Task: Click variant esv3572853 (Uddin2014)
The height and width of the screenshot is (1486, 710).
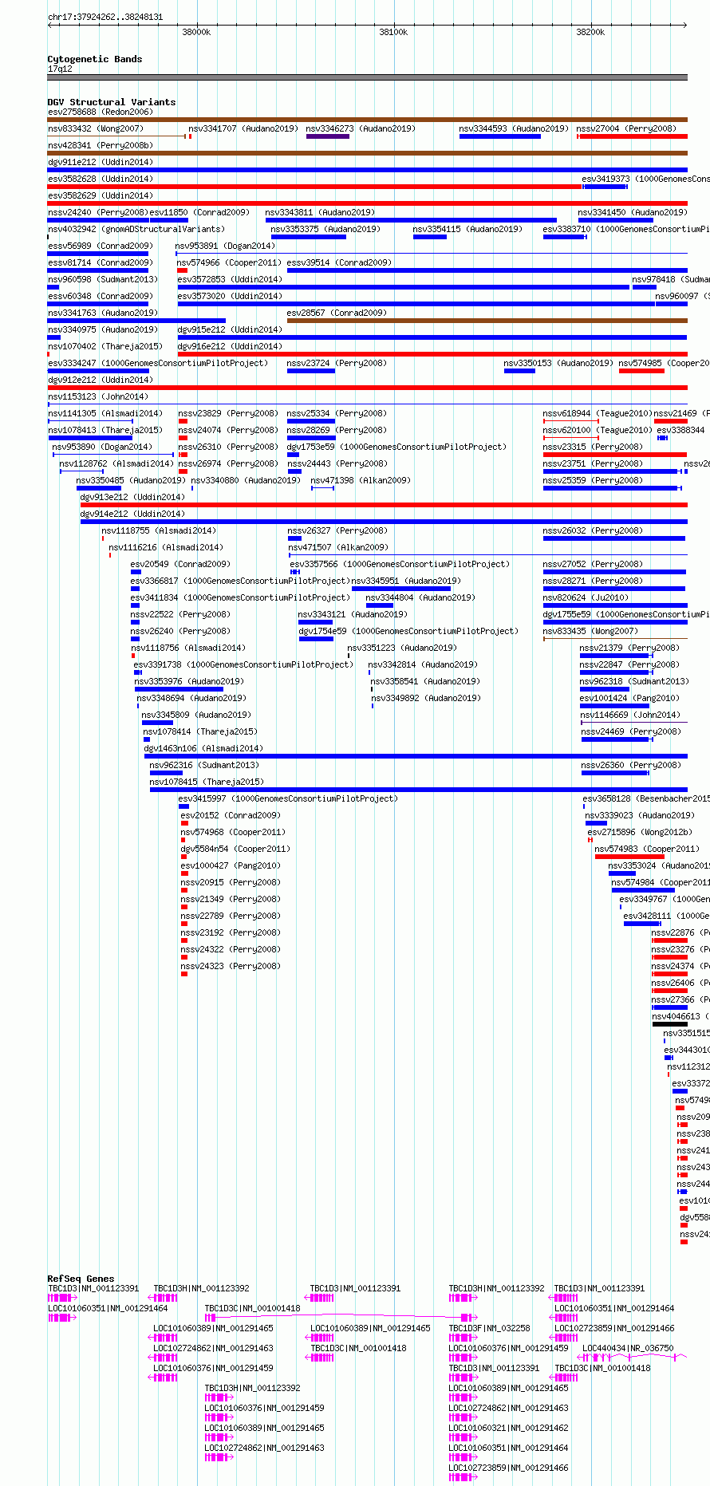Action: coord(230,279)
